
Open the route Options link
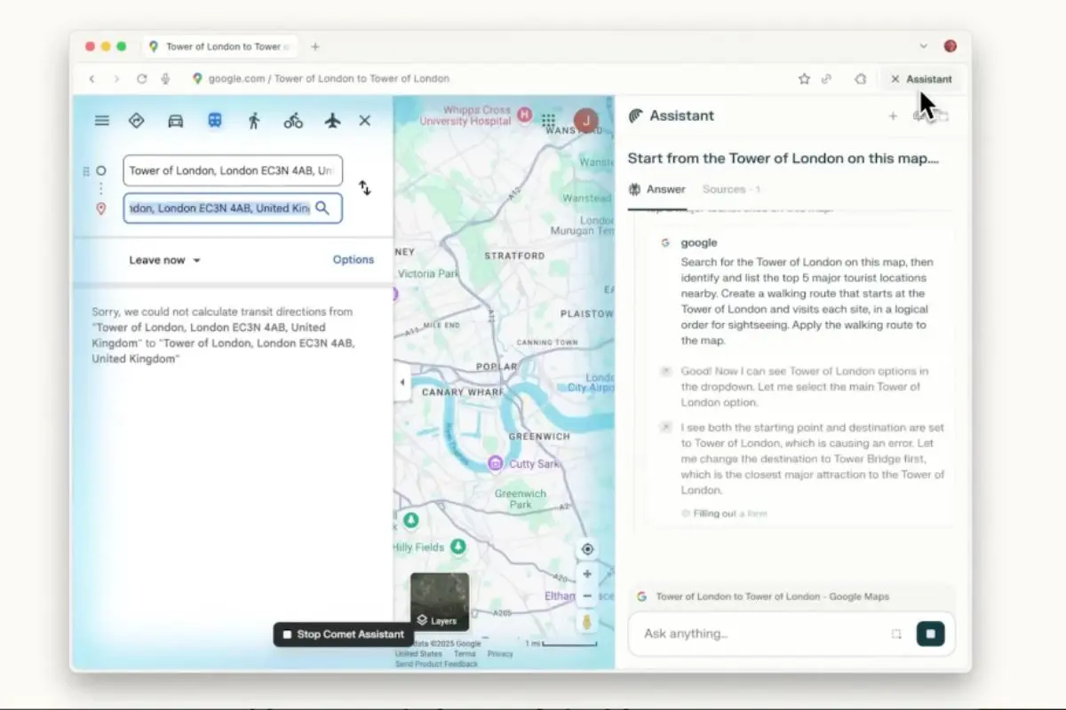(353, 259)
